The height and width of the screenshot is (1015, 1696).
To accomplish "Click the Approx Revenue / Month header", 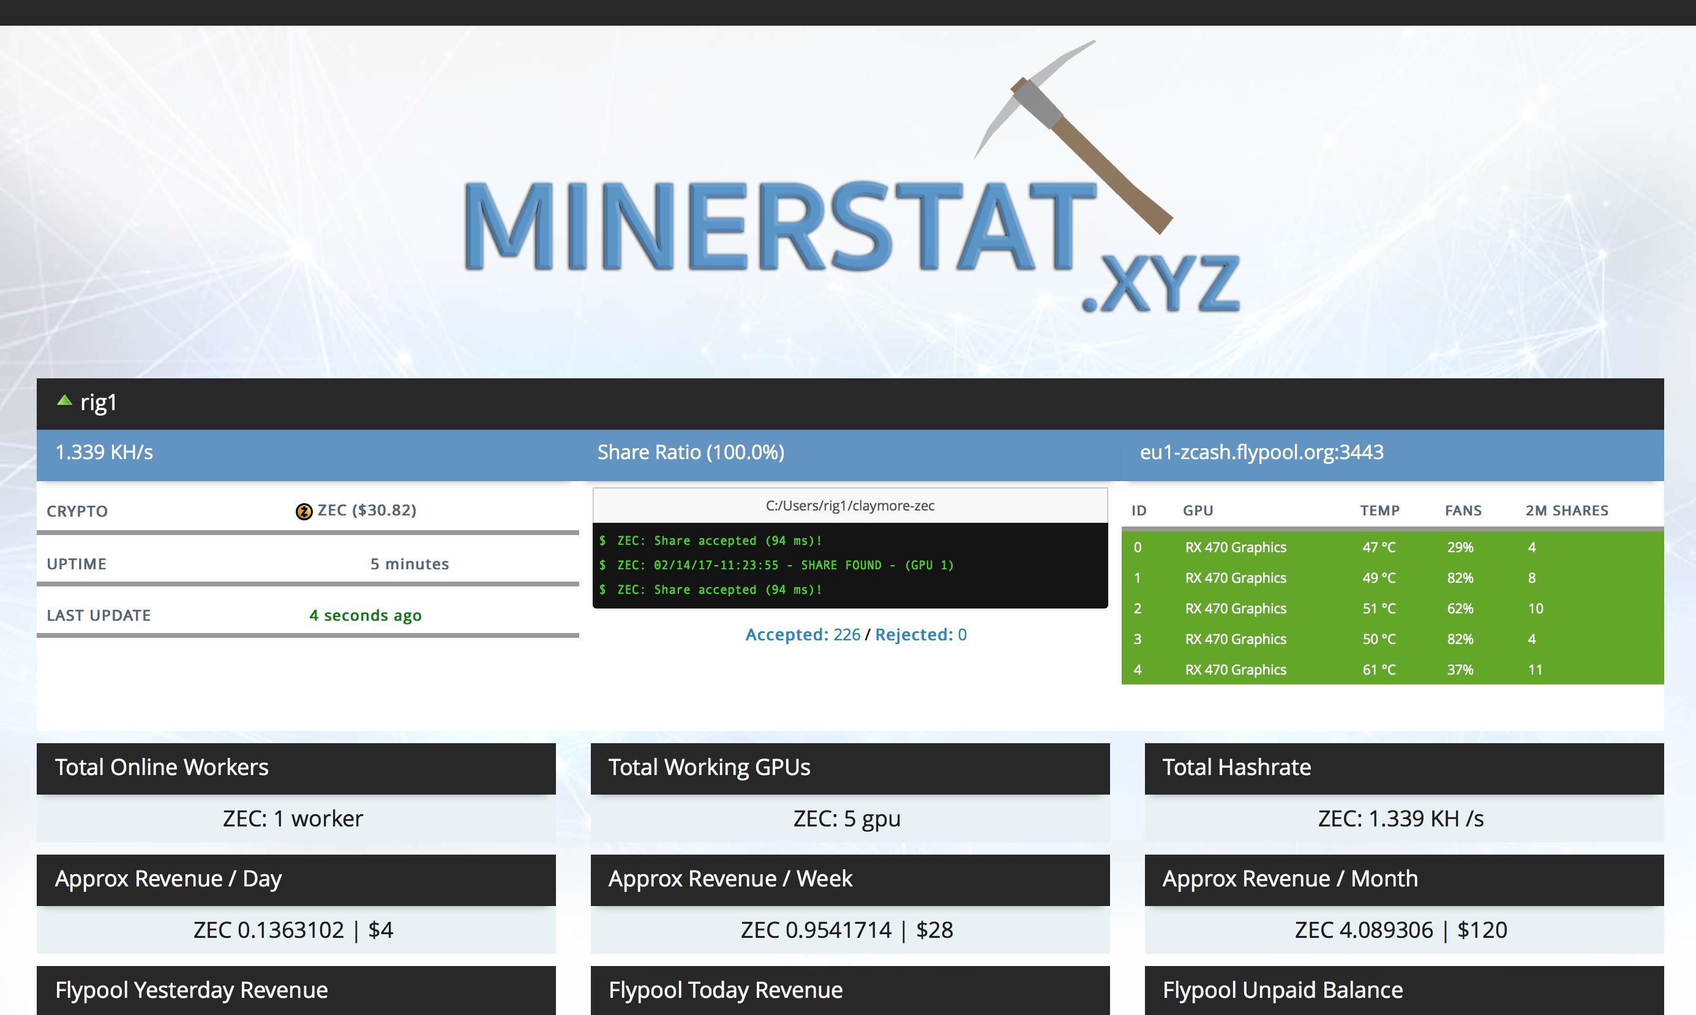I will pos(1404,880).
